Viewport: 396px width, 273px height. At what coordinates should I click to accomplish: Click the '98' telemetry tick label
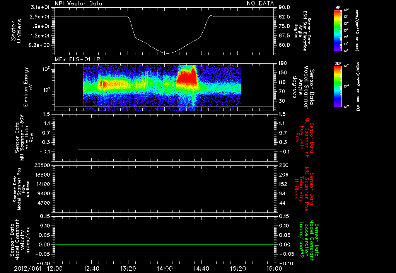pyautogui.click(x=282, y=194)
